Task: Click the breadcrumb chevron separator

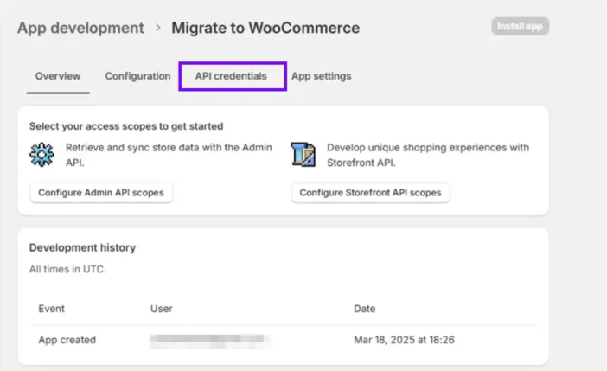Action: click(158, 29)
